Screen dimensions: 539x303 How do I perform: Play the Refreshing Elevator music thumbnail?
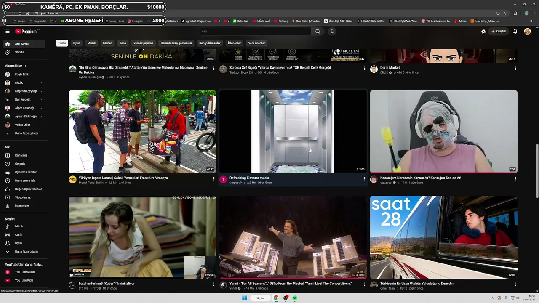[x=293, y=132]
